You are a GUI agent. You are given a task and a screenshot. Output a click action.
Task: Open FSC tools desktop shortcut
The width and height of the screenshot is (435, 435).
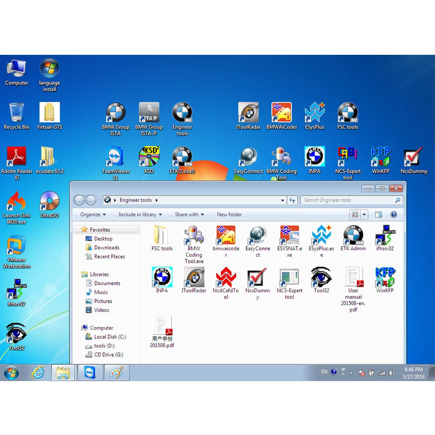(x=348, y=116)
